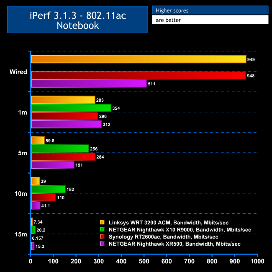Click the x-axis tick label "1000"

[x=257, y=261]
